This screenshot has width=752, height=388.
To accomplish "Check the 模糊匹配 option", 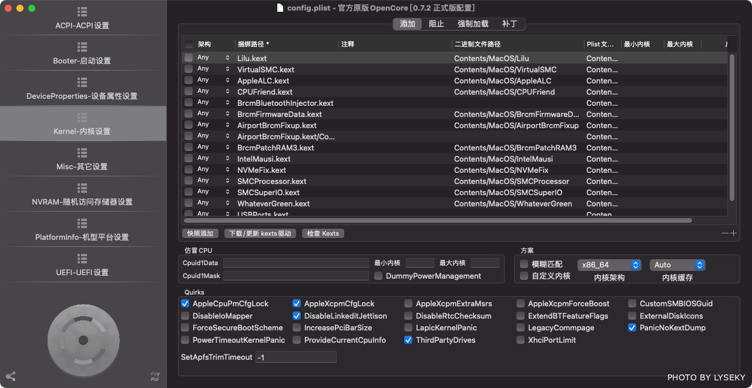I will click(x=524, y=264).
